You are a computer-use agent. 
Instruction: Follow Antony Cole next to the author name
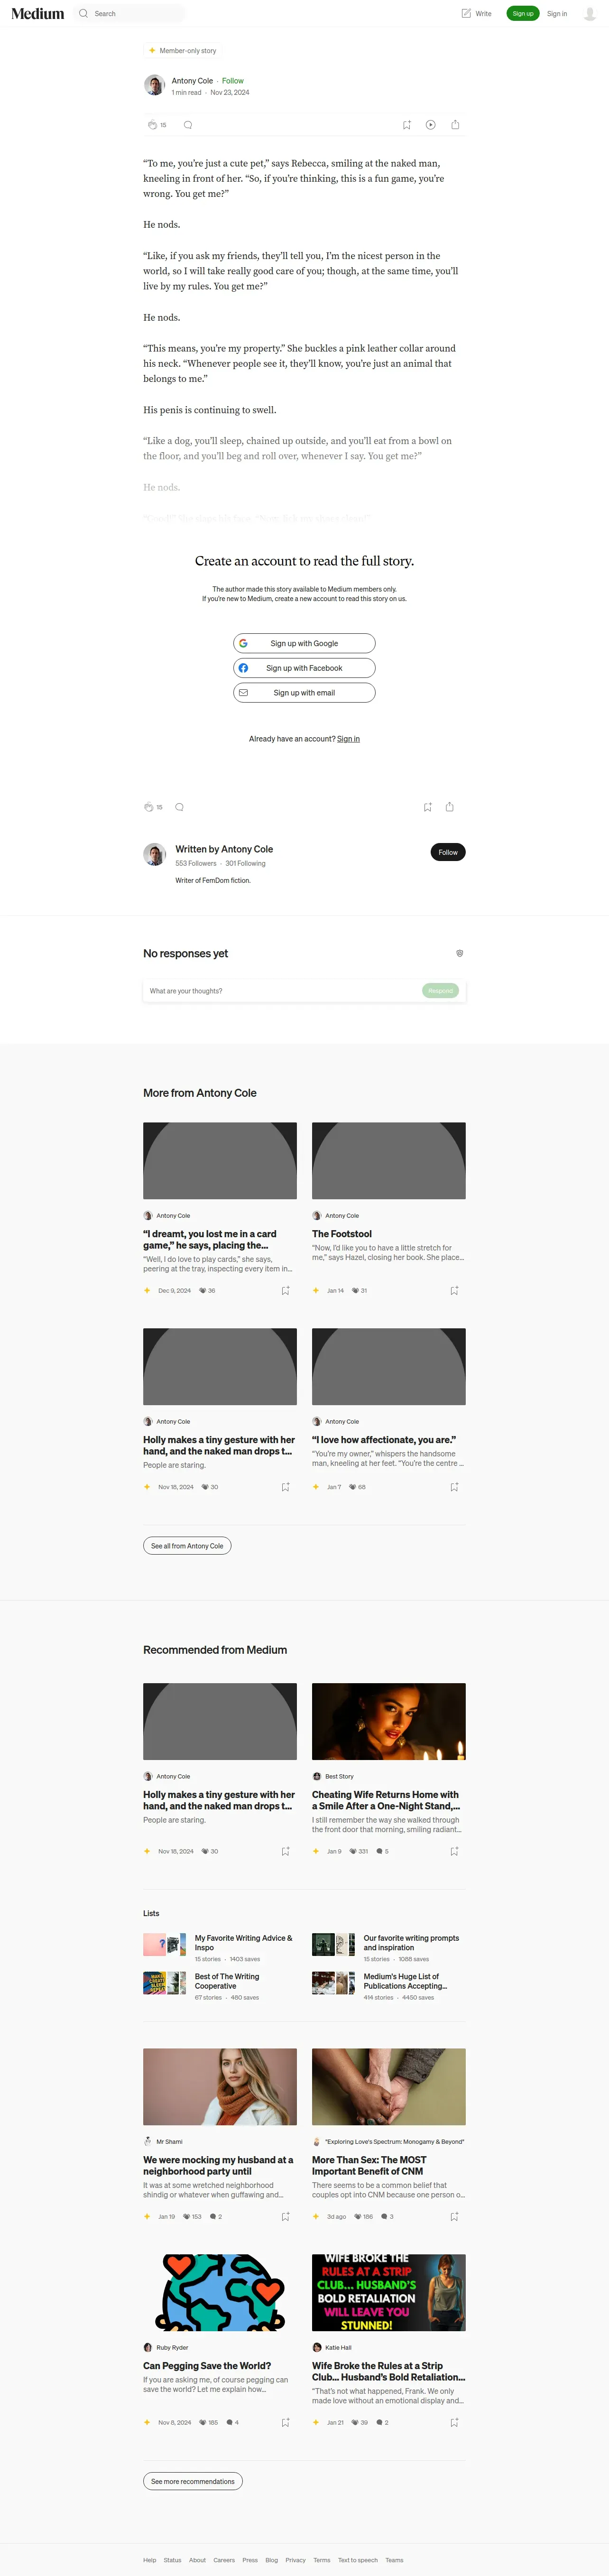point(233,81)
